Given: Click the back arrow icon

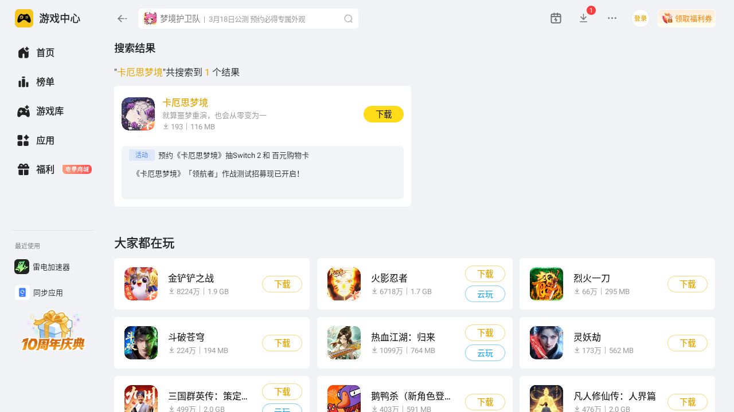Looking at the screenshot, I should click(122, 19).
